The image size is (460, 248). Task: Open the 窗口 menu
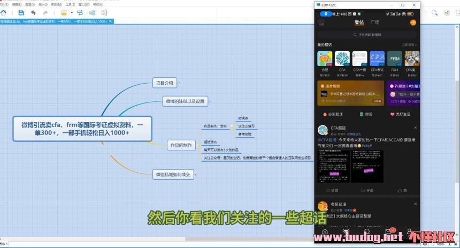84,4
